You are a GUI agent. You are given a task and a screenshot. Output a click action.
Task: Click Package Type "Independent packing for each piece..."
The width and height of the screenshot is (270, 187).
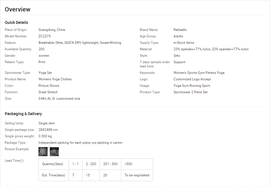80,143
